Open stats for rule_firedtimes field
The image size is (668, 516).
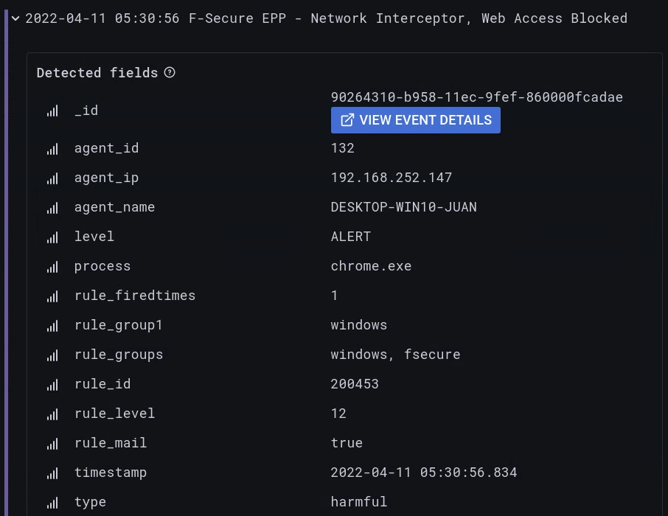coord(52,296)
